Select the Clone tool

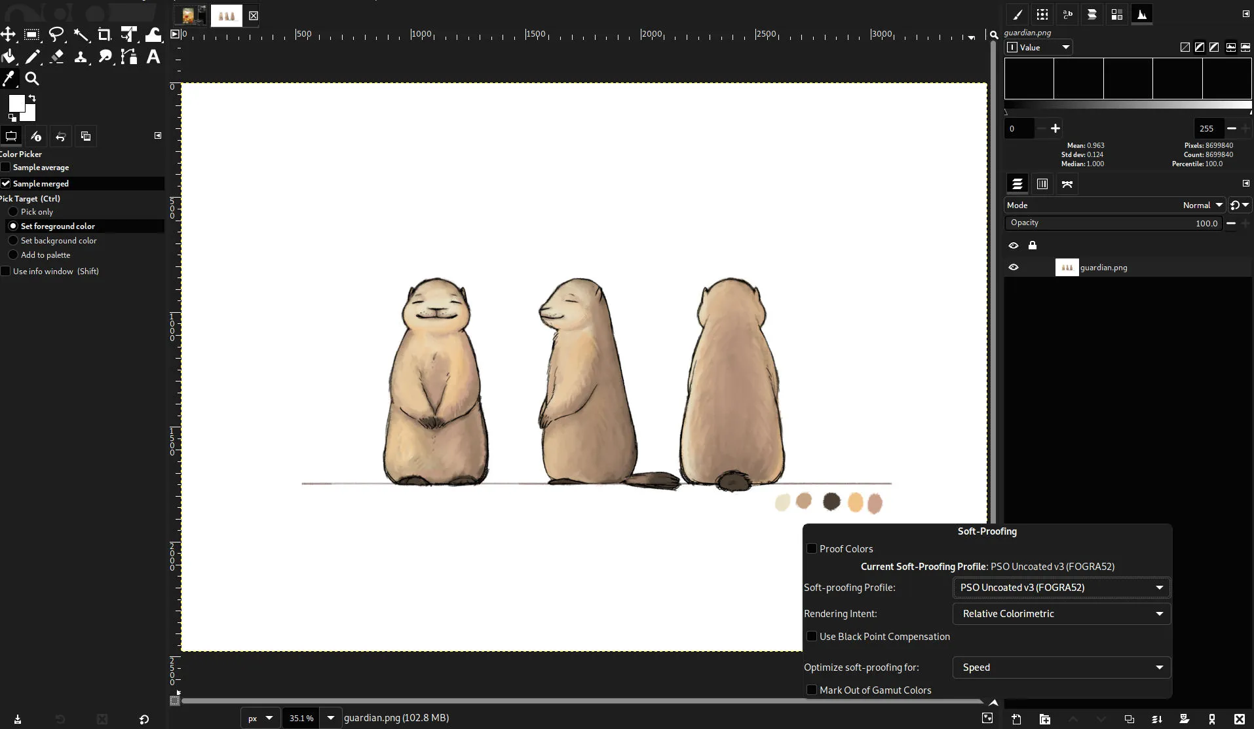(x=81, y=57)
